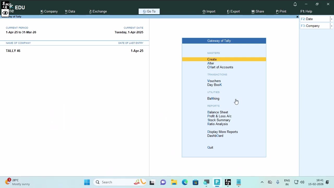Switch ENG IN input language
Image resolution: width=334 pixels, height=188 pixels.
[x=287, y=182]
